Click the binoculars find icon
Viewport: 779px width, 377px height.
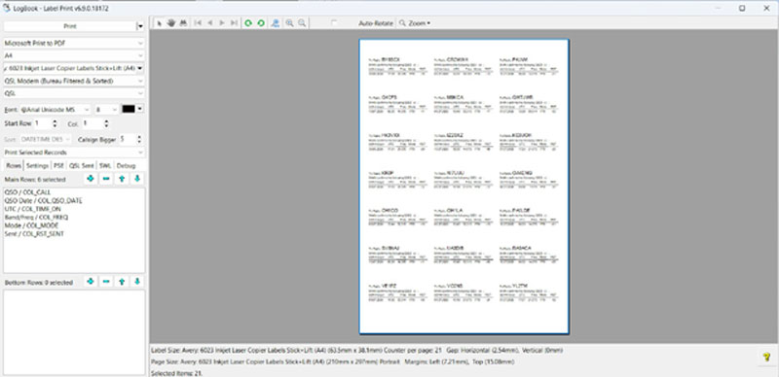point(183,23)
